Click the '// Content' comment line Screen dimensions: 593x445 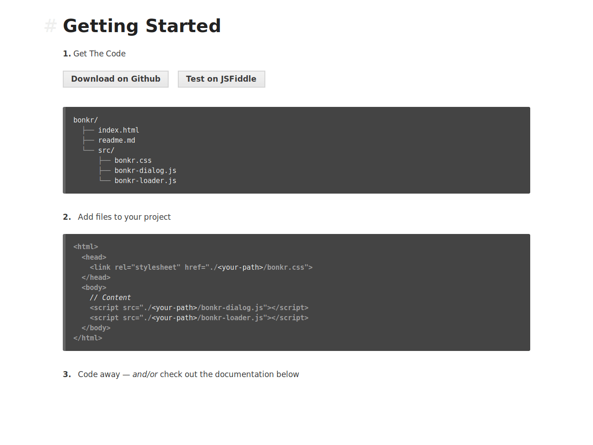110,298
